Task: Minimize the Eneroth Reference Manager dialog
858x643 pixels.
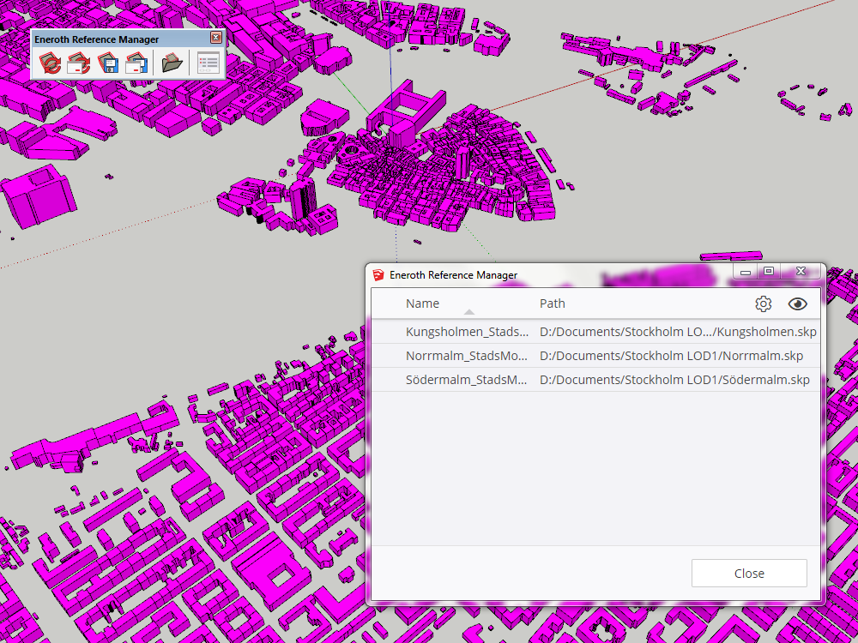Action: 746,273
